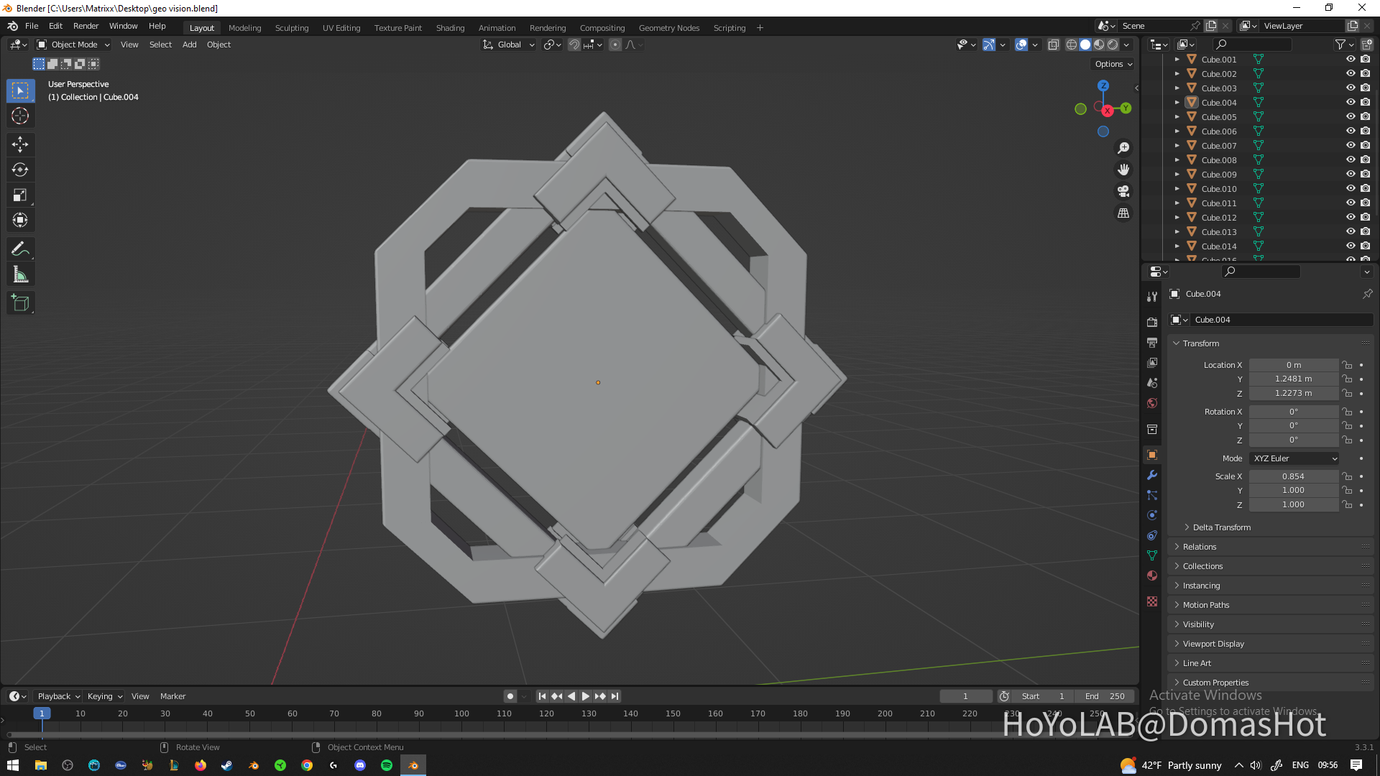Viewport: 1380px width, 776px height.
Task: Open the Rendering menu
Action: point(548,27)
